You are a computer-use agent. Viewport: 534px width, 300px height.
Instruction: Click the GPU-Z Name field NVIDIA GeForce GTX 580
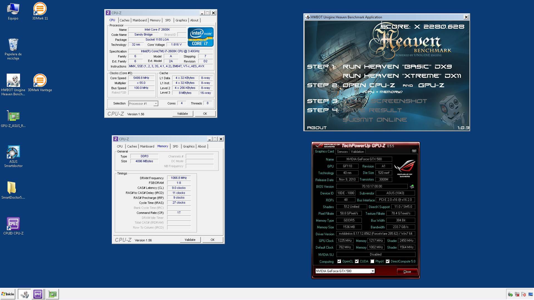click(364, 159)
